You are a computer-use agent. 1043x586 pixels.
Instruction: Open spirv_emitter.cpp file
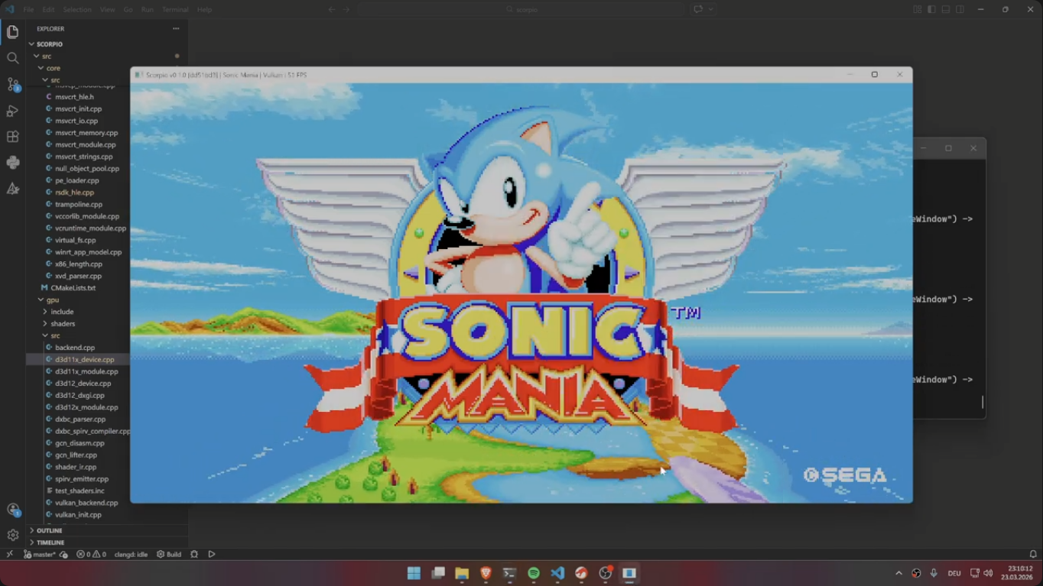pyautogui.click(x=82, y=479)
